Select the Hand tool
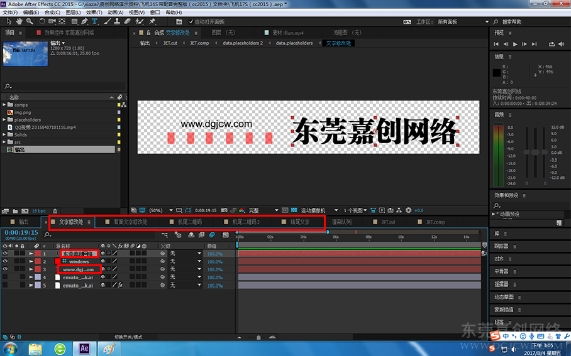Screen dimensions: 571x356 19,21
